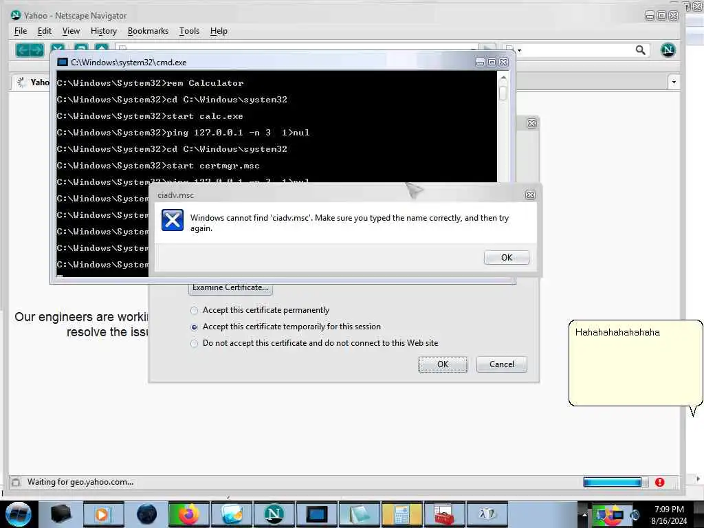The width and height of the screenshot is (704, 528).
Task: Open the black box icon on taskbar
Action: (60, 514)
